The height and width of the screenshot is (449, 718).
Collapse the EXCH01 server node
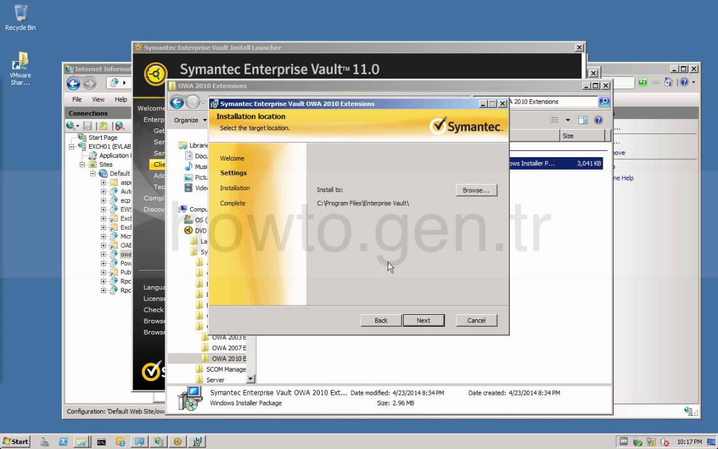pyautogui.click(x=72, y=147)
